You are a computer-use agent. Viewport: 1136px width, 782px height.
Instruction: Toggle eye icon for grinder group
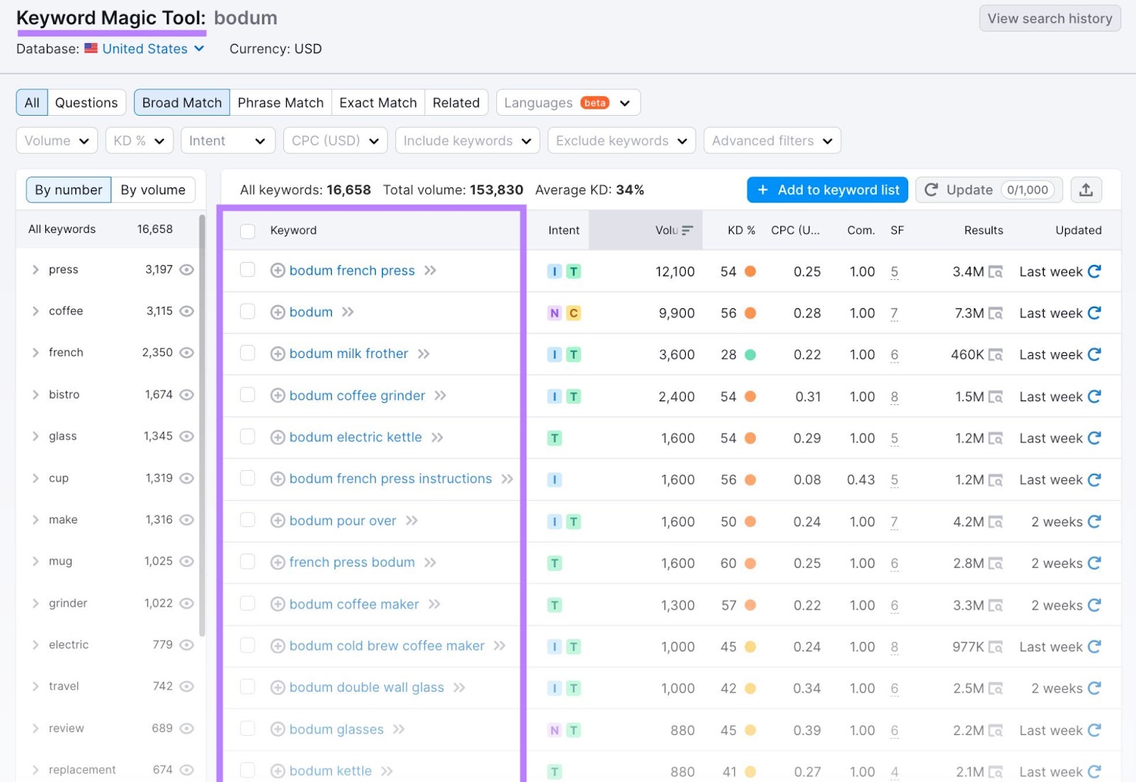(x=187, y=604)
